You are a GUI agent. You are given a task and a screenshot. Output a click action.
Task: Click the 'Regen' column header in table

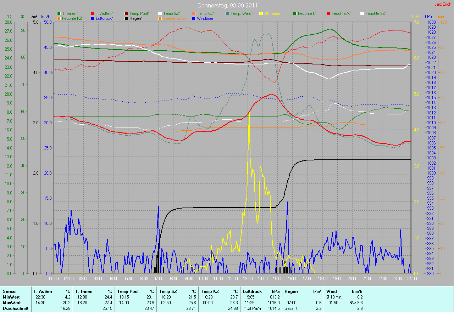coord(291,291)
